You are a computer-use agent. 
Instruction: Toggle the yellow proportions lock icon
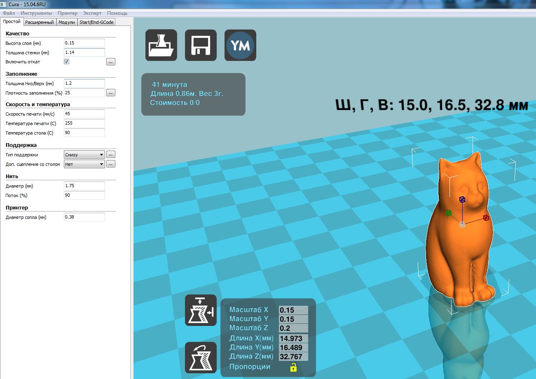coord(293,367)
